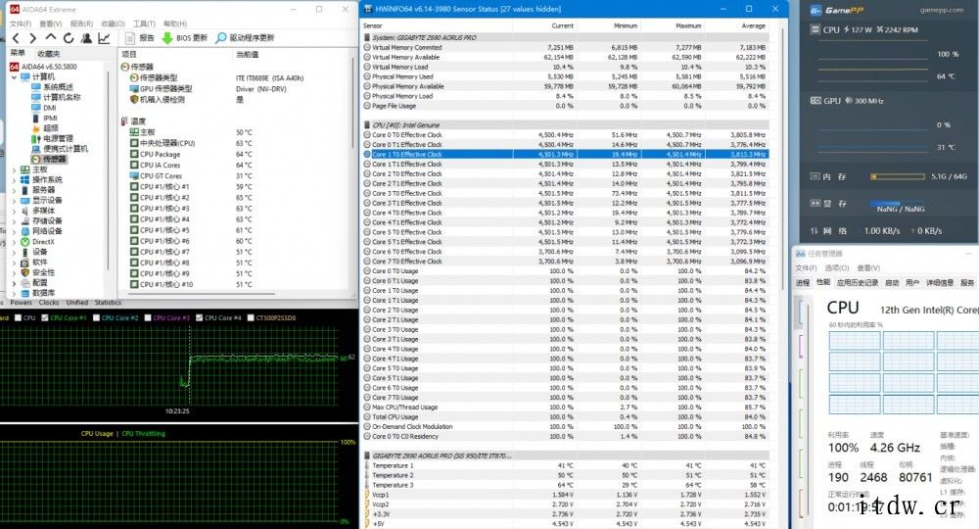Click the forward arrow in AIDA64 toolbar

[33, 38]
